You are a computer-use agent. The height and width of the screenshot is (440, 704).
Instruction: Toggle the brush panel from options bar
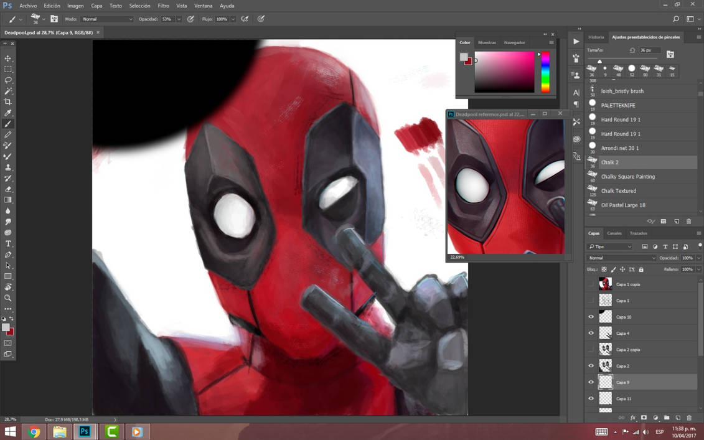(54, 19)
